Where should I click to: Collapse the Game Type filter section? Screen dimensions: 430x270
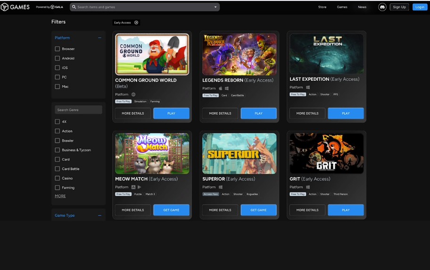coord(99,215)
